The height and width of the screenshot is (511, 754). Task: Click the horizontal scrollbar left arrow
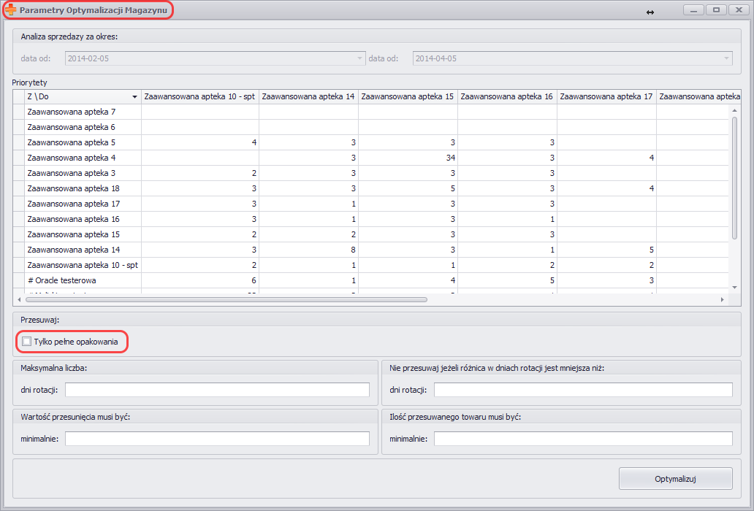click(x=20, y=299)
